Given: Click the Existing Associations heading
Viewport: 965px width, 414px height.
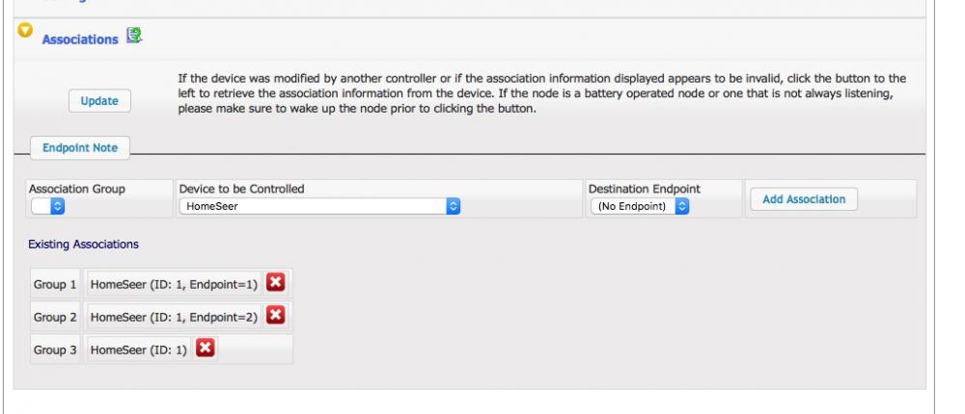Looking at the screenshot, I should 83,245.
